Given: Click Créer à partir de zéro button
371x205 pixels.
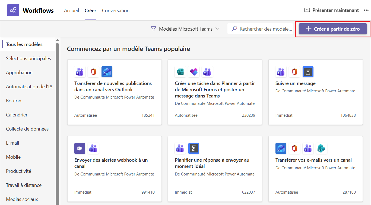Looking at the screenshot, I should point(333,29).
